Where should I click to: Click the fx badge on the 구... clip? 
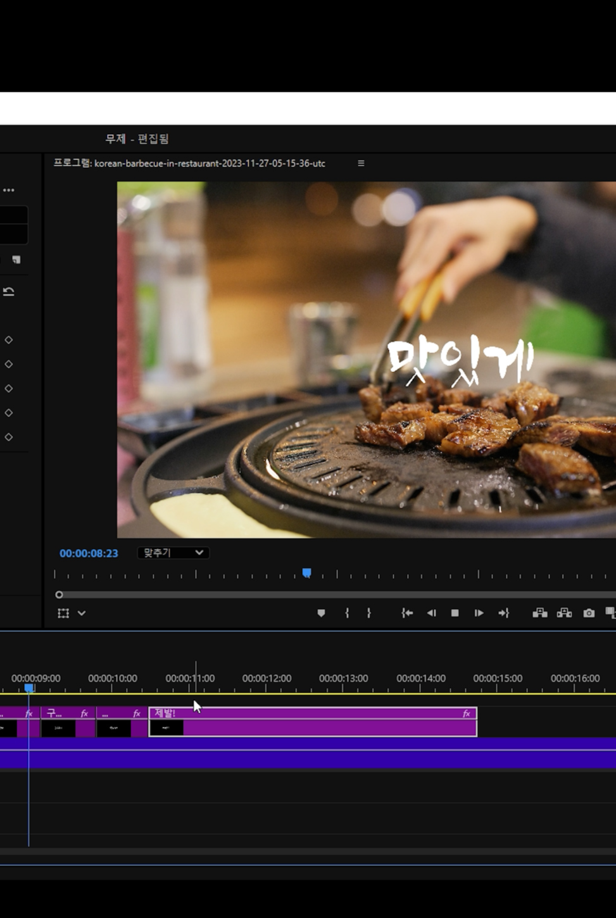click(84, 714)
